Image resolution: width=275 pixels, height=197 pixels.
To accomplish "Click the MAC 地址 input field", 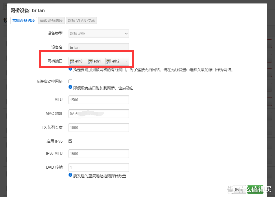I will tap(99, 114).
